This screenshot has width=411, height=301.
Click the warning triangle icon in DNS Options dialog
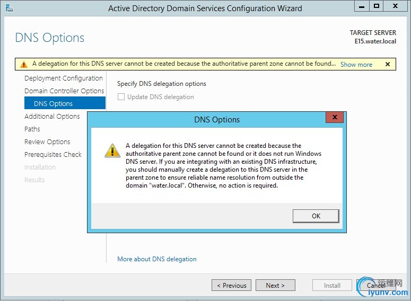(x=112, y=150)
